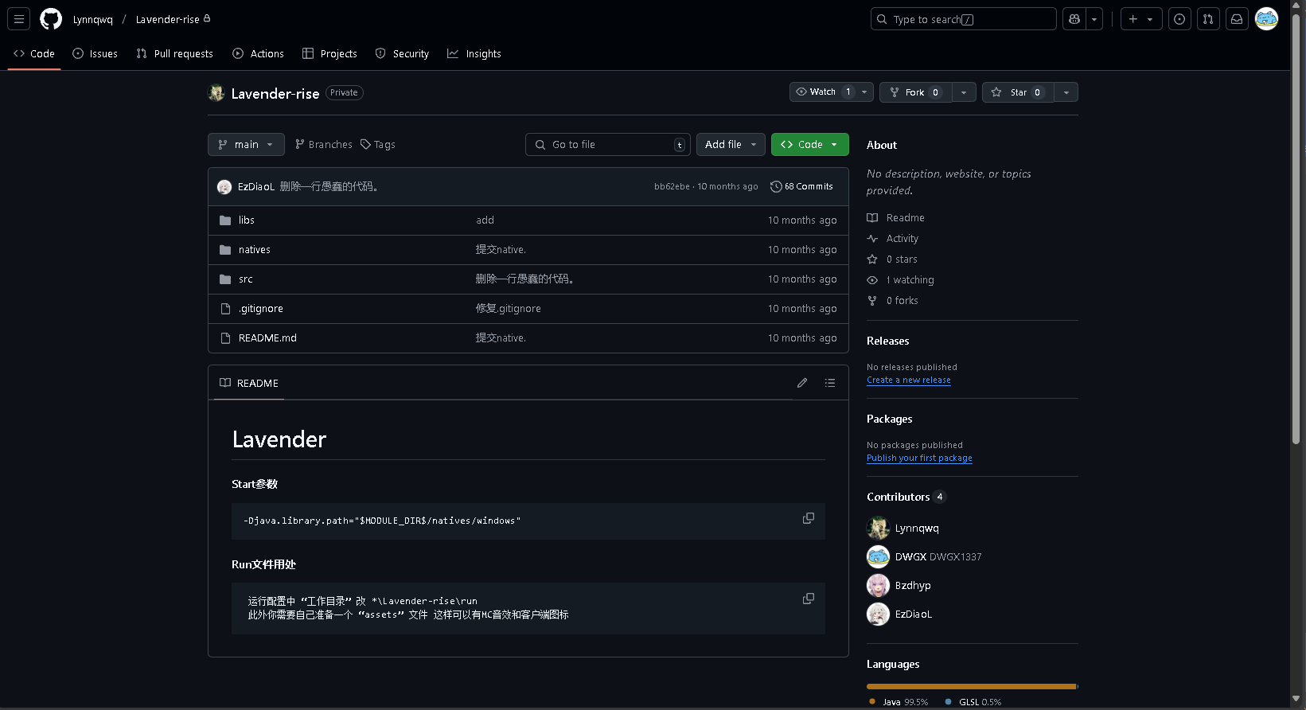Screen dimensions: 1306x710
Task: Focus the Go to file search box
Action: 608,144
